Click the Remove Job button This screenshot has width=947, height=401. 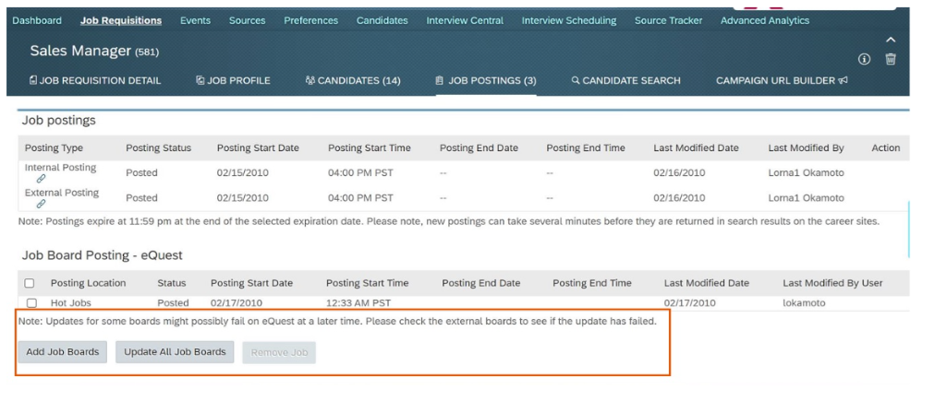click(279, 353)
